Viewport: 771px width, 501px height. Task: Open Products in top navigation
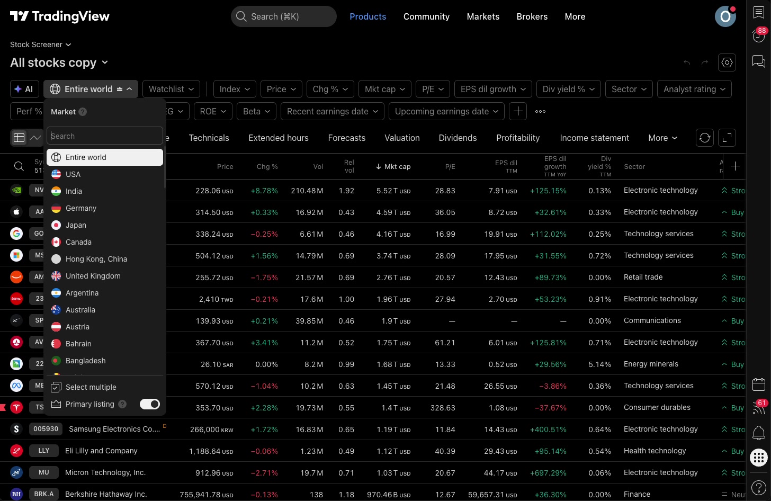367,16
